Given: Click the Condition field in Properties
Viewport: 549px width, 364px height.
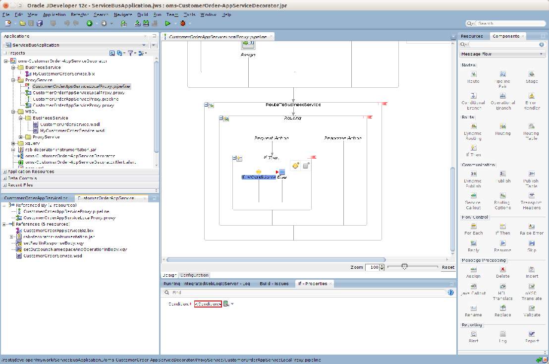Looking at the screenshot, I should pyautogui.click(x=208, y=303).
